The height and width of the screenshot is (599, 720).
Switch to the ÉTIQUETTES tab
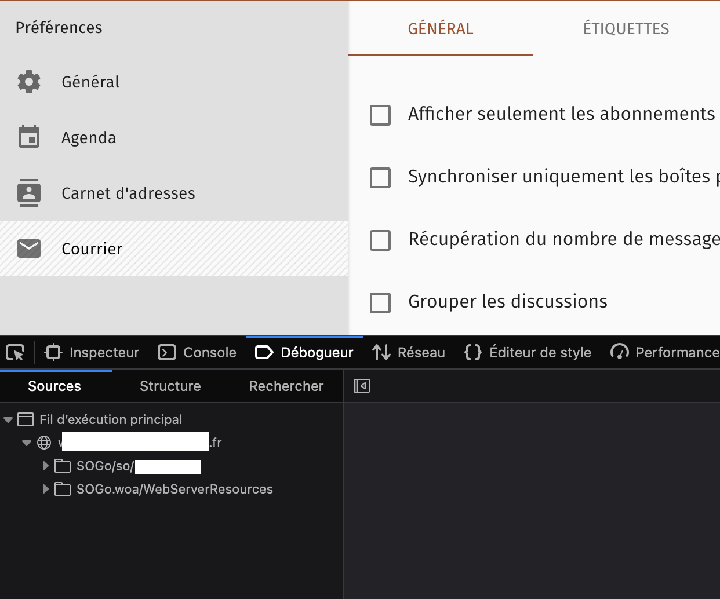coord(626,29)
